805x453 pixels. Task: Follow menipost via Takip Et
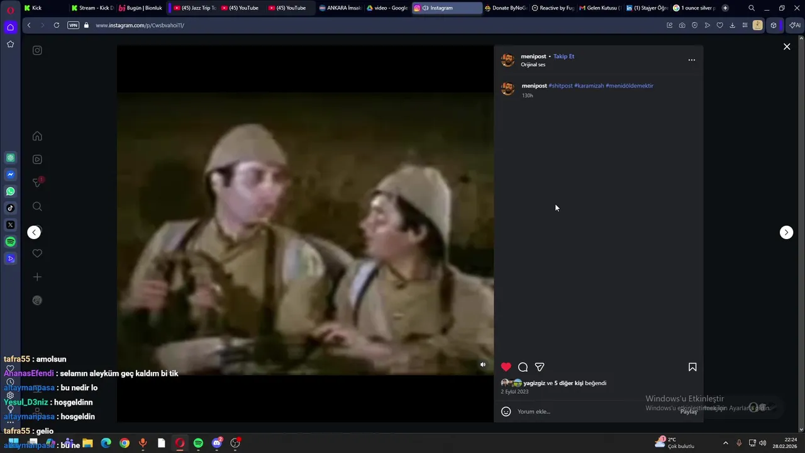tap(563, 56)
